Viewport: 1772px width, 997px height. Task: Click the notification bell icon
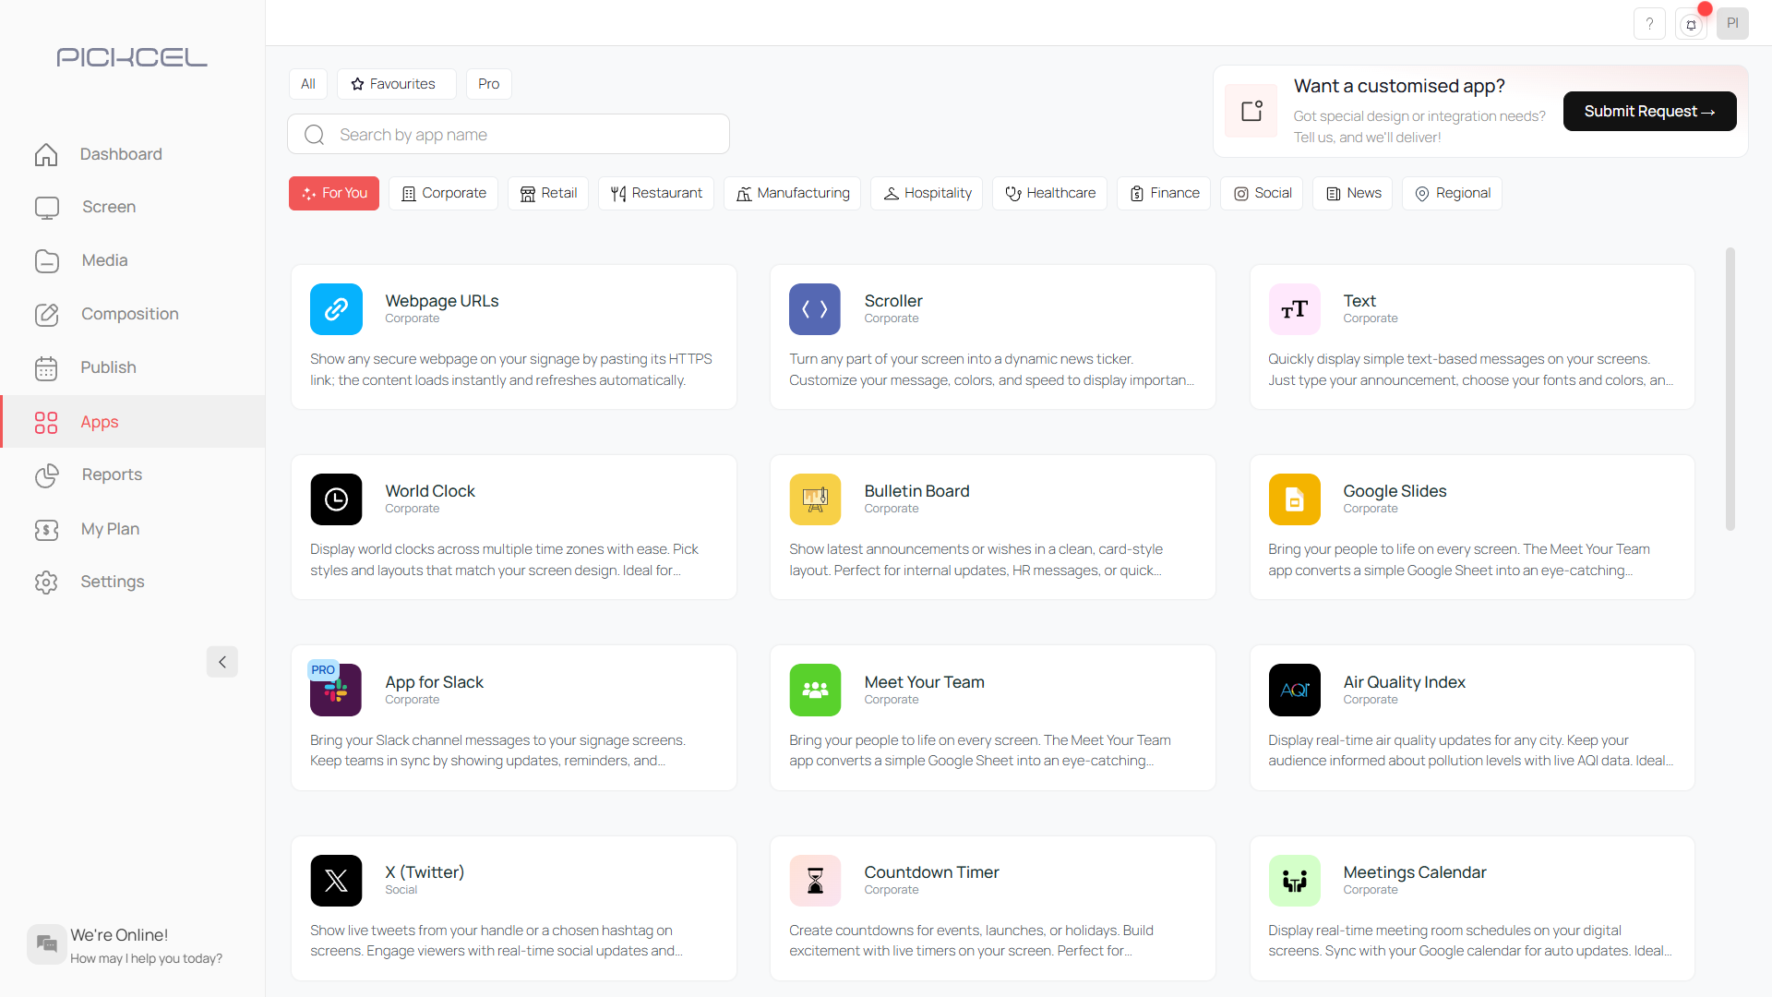point(1691,24)
